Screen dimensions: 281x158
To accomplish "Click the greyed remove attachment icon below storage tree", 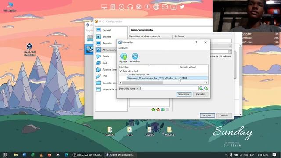I will pos(167,109).
